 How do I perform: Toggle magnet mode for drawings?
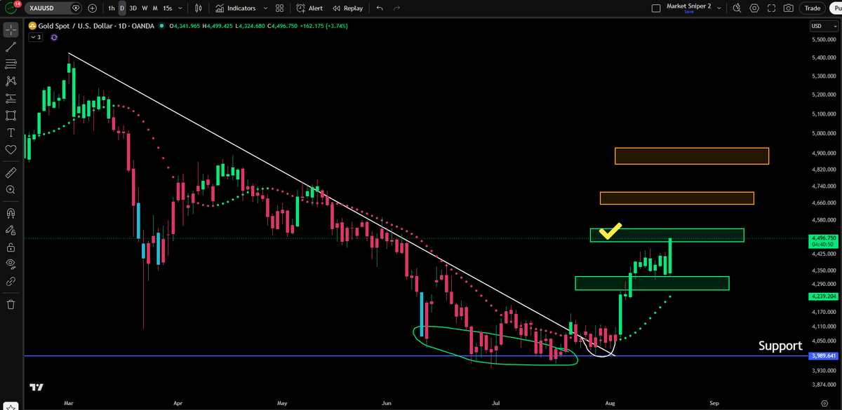point(11,212)
